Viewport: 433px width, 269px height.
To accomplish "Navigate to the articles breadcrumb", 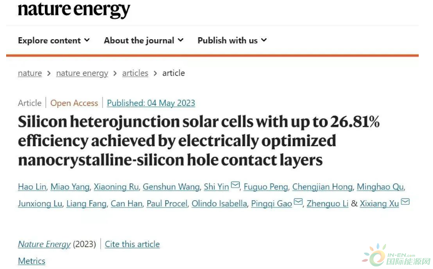I will [135, 73].
